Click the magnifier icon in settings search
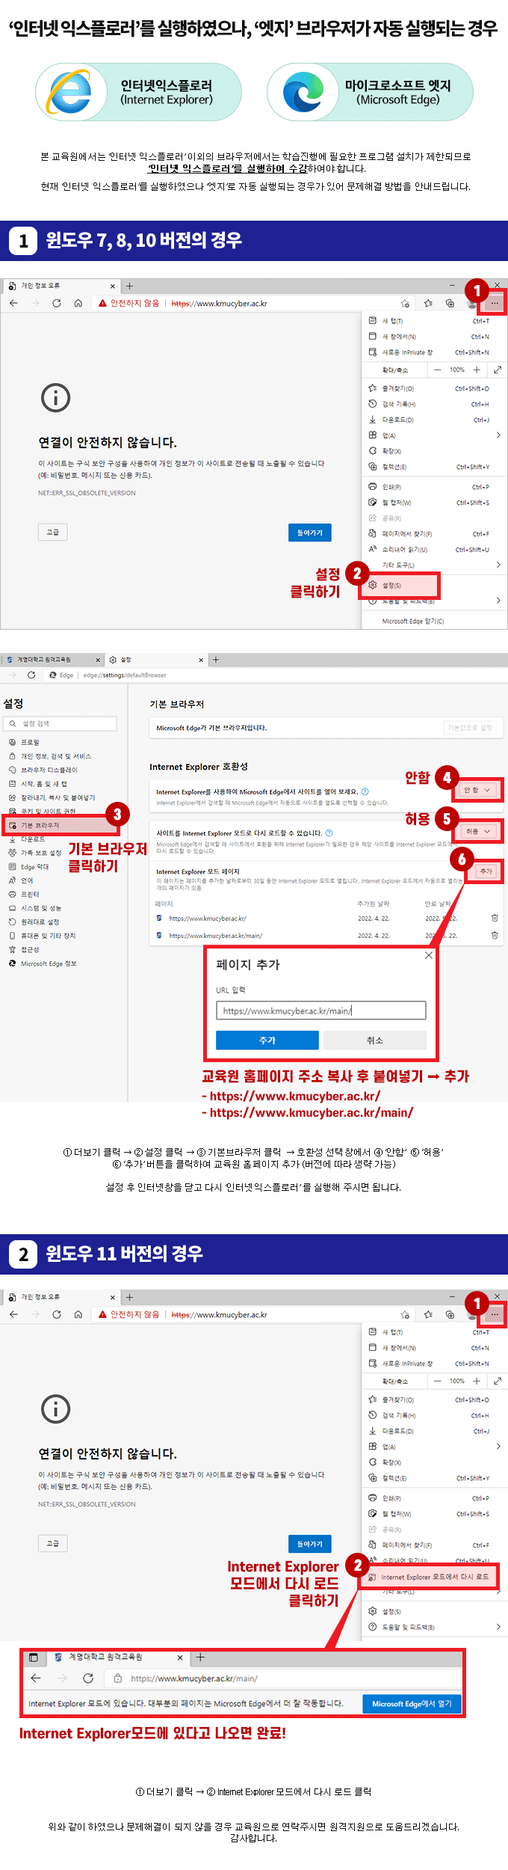 [x=13, y=723]
